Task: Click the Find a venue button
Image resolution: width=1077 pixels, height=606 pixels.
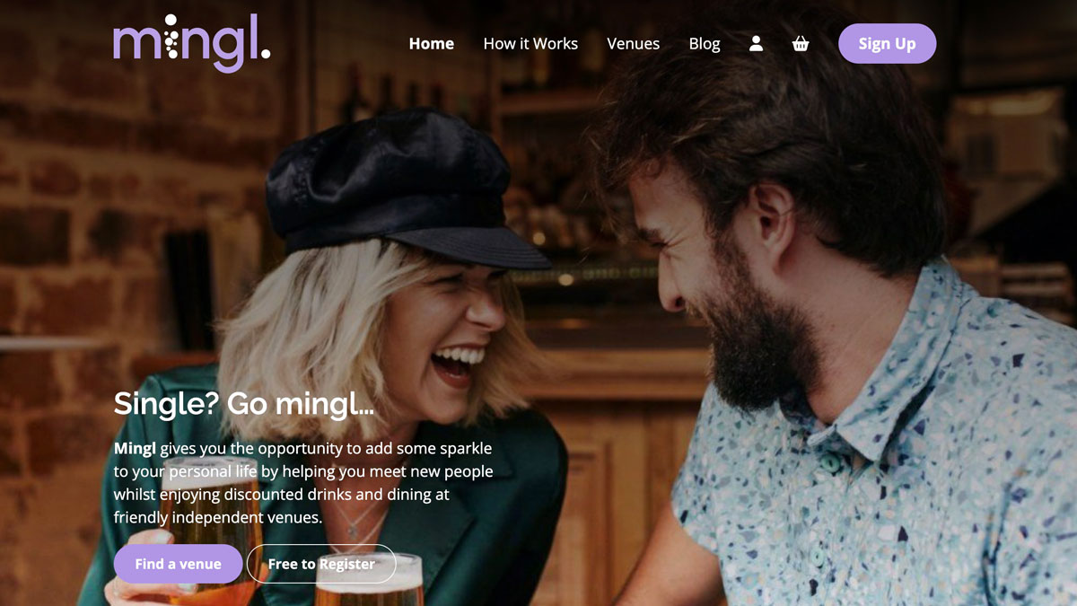Action: coord(178,564)
